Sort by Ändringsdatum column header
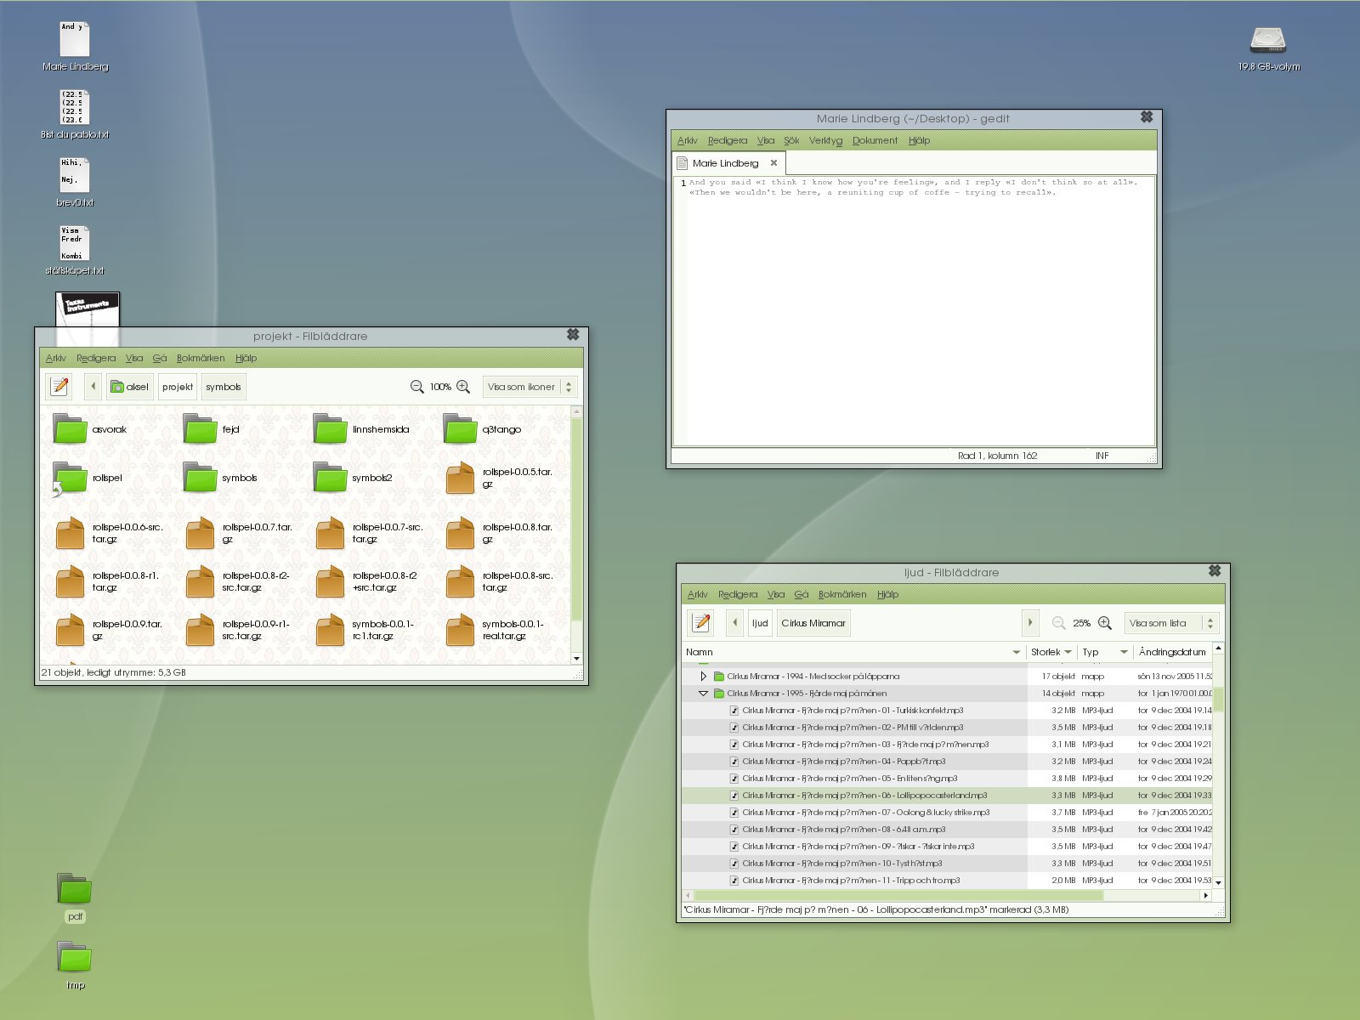 coord(1172,652)
